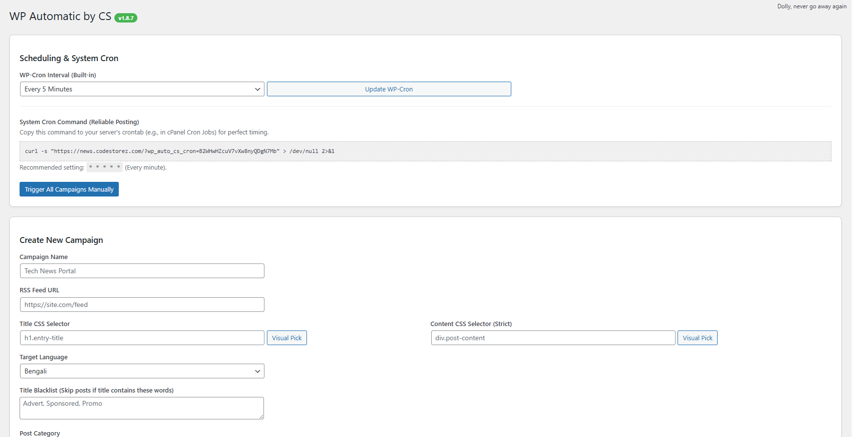Viewport: 853px width, 437px height.
Task: Click the Title Blacklist textarea resize handle
Action: 262,417
